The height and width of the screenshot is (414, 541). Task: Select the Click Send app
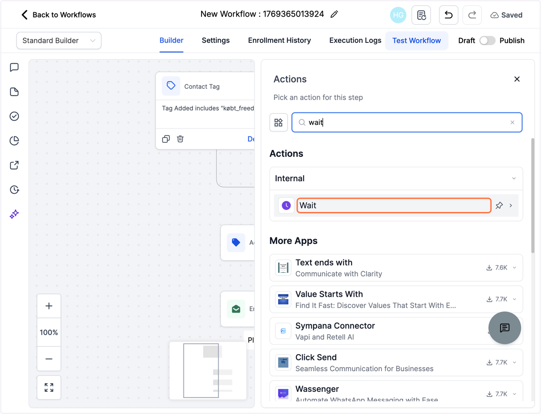coord(396,363)
